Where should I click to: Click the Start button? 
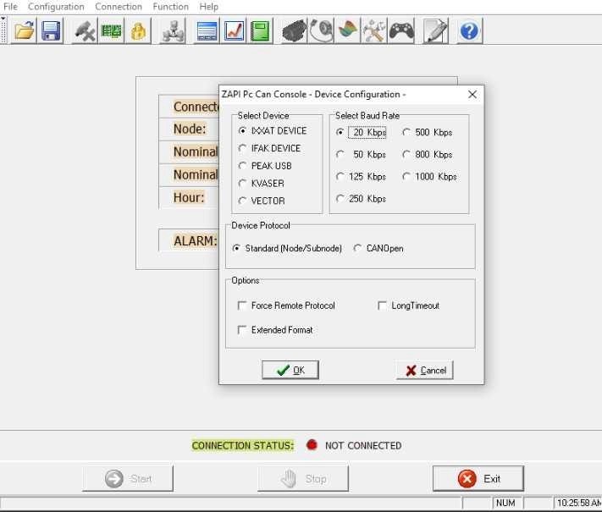coord(128,479)
